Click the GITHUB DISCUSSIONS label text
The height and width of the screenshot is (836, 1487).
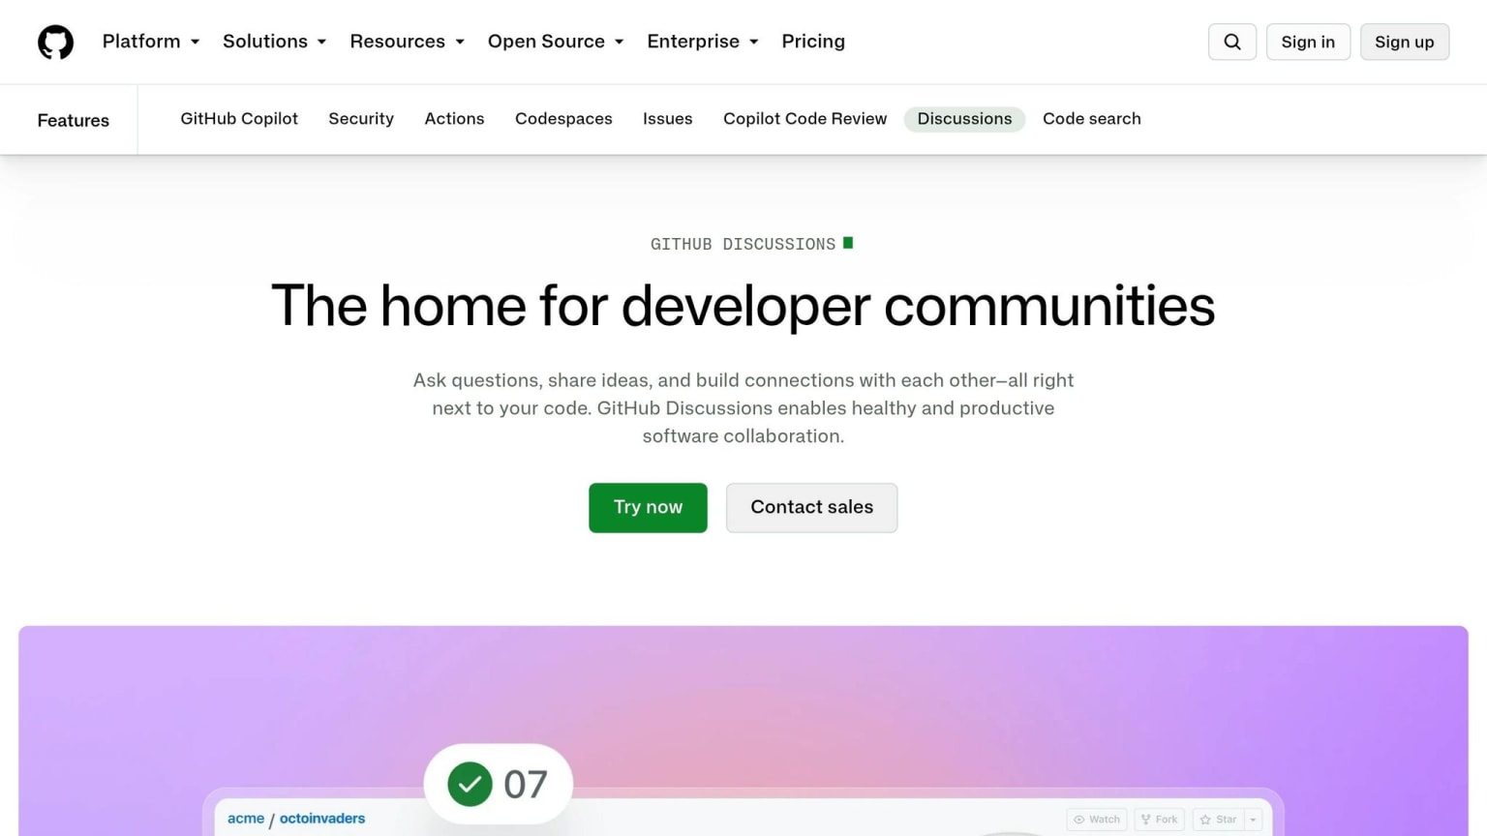tap(743, 244)
